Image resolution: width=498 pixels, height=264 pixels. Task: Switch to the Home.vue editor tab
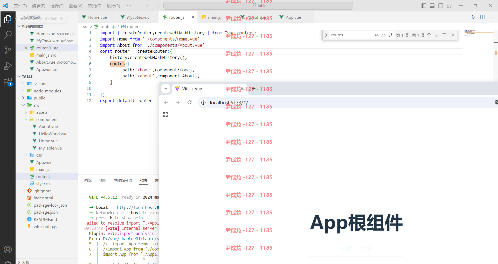(x=97, y=17)
